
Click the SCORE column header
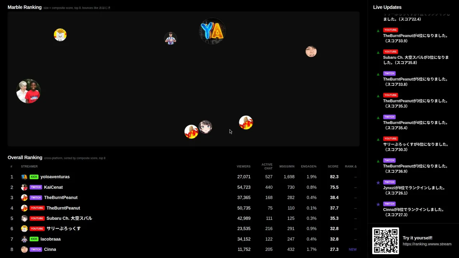tap(333, 167)
